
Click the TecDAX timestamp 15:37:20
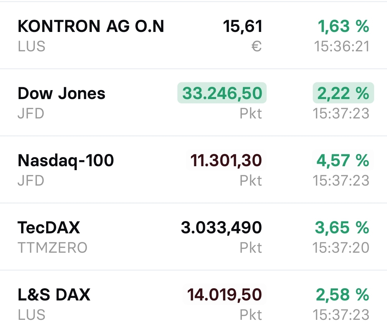[341, 248]
